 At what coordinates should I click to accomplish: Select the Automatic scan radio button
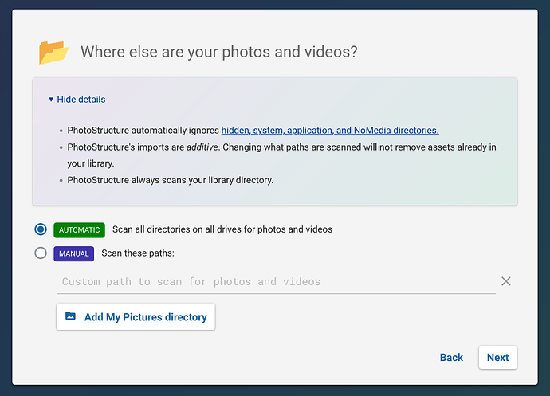pyautogui.click(x=41, y=229)
